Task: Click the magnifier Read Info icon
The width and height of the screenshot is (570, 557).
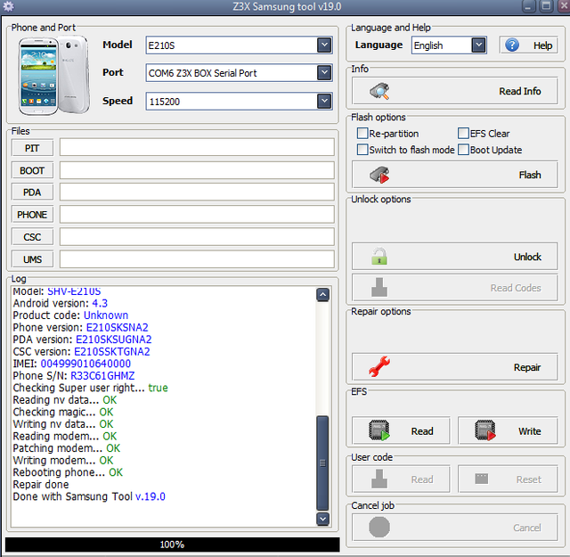Action: pos(379,91)
